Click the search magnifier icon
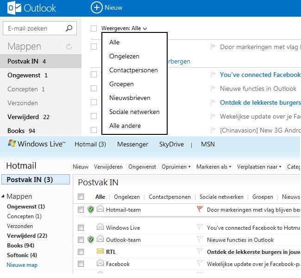 [x=69, y=28]
